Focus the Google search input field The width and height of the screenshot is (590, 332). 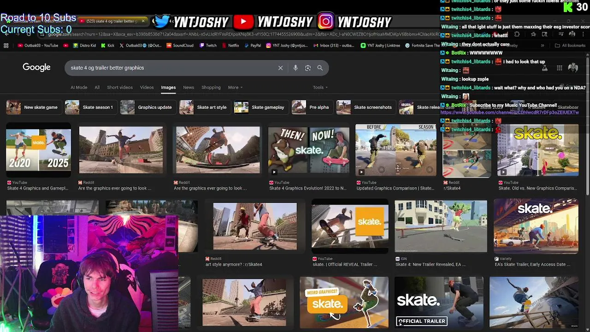coord(171,68)
